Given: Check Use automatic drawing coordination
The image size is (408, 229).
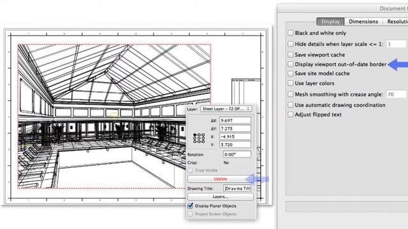Looking at the screenshot, I should click(x=291, y=105).
